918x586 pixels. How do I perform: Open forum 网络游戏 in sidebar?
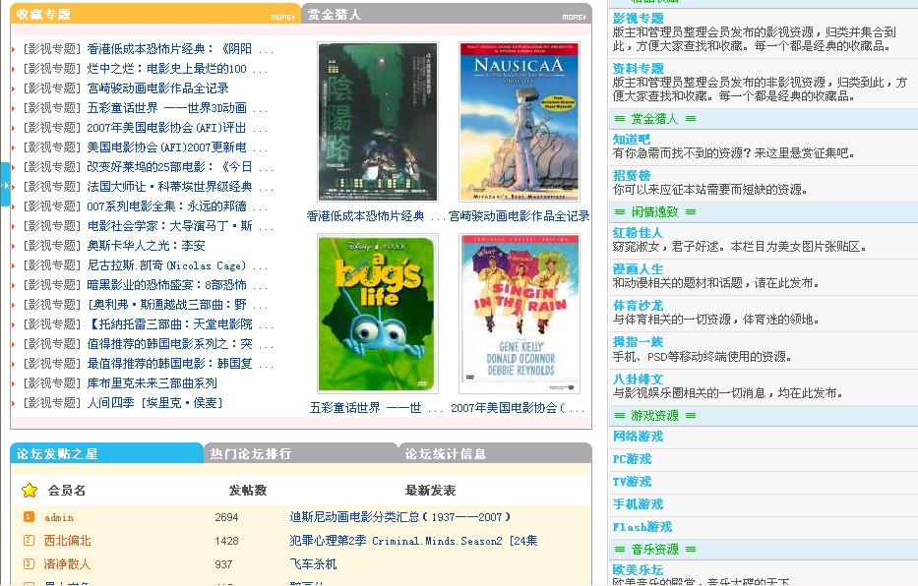point(639,437)
